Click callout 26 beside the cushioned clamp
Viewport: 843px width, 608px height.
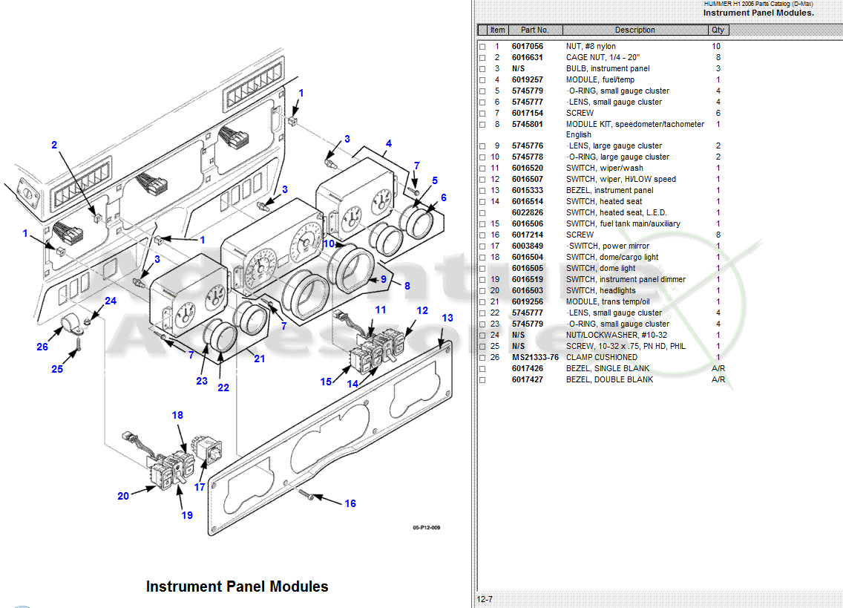click(x=42, y=347)
